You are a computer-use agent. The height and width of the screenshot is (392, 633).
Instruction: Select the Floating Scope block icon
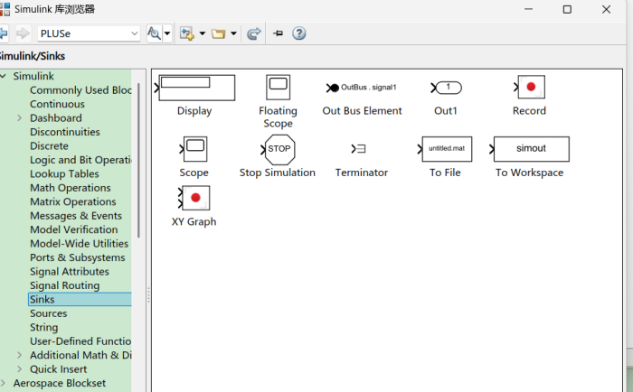[x=278, y=87]
